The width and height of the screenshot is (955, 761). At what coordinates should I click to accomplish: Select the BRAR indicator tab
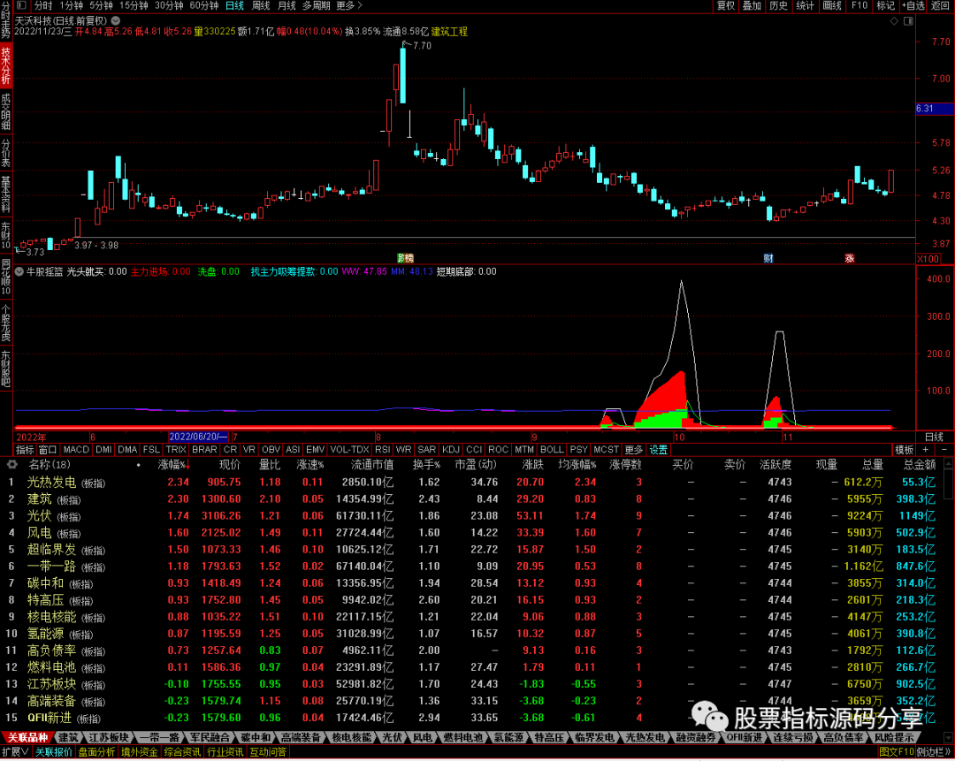[x=204, y=449]
